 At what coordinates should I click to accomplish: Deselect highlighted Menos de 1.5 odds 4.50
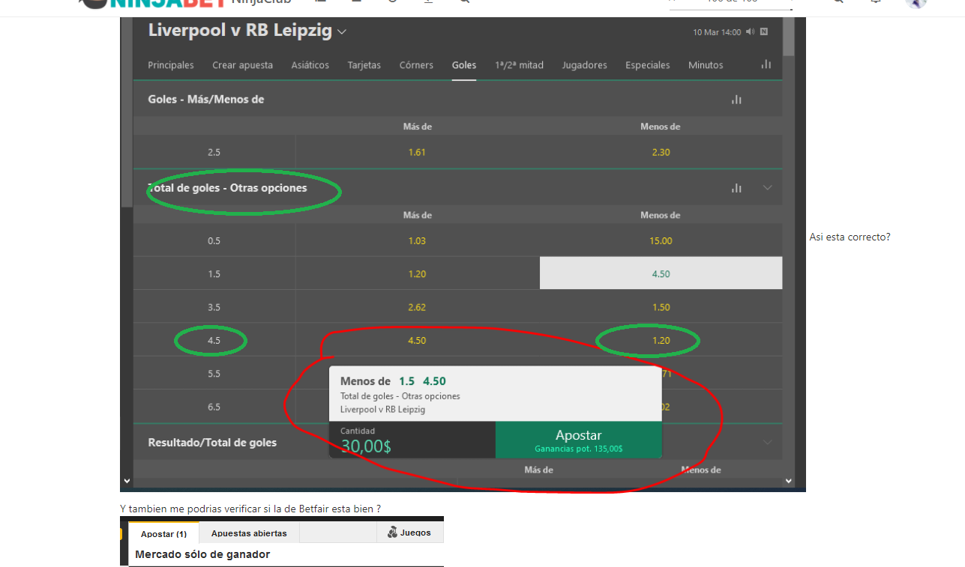(661, 273)
